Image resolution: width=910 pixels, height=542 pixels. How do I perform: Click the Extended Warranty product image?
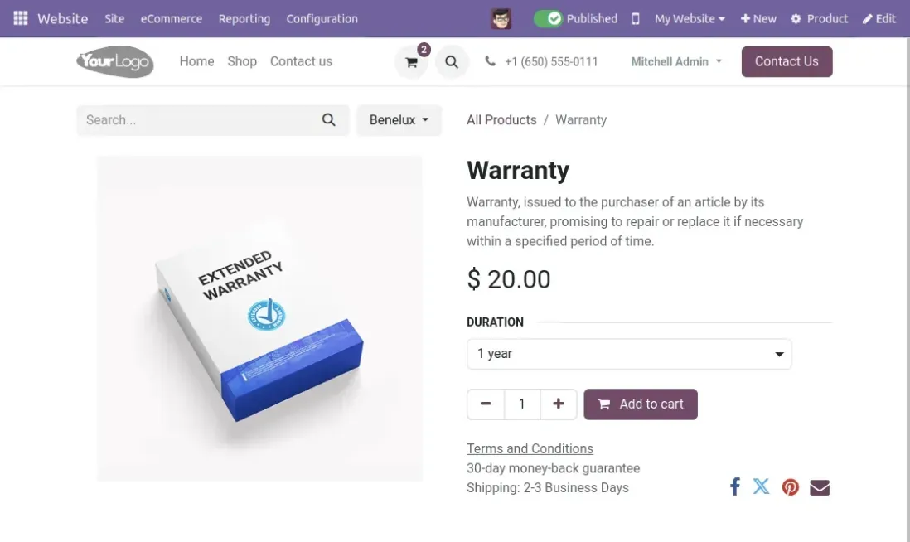click(x=259, y=318)
